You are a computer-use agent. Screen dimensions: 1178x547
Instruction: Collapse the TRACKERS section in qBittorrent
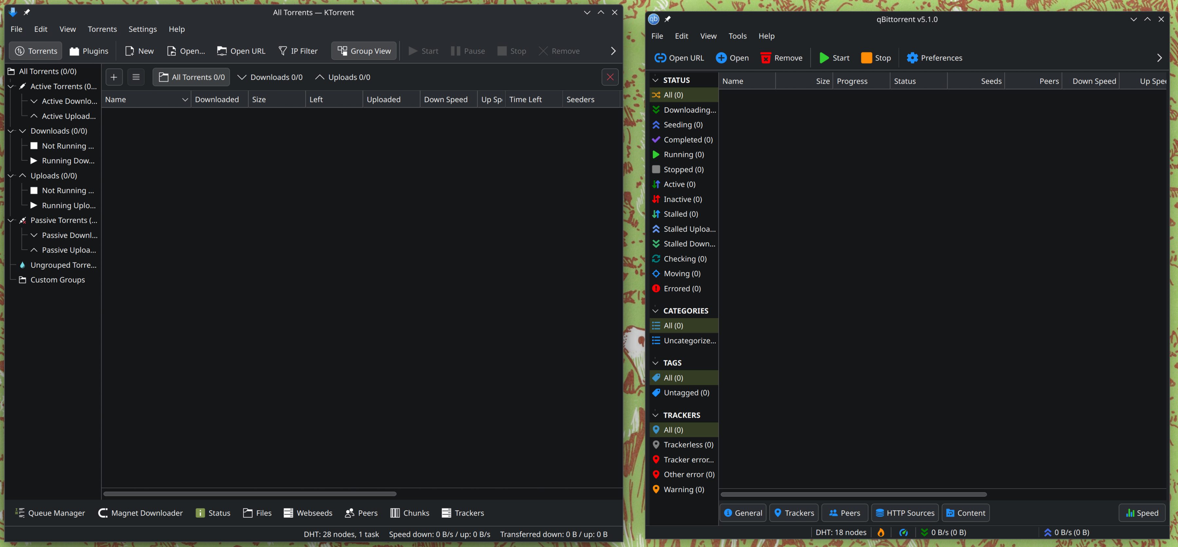coord(655,415)
